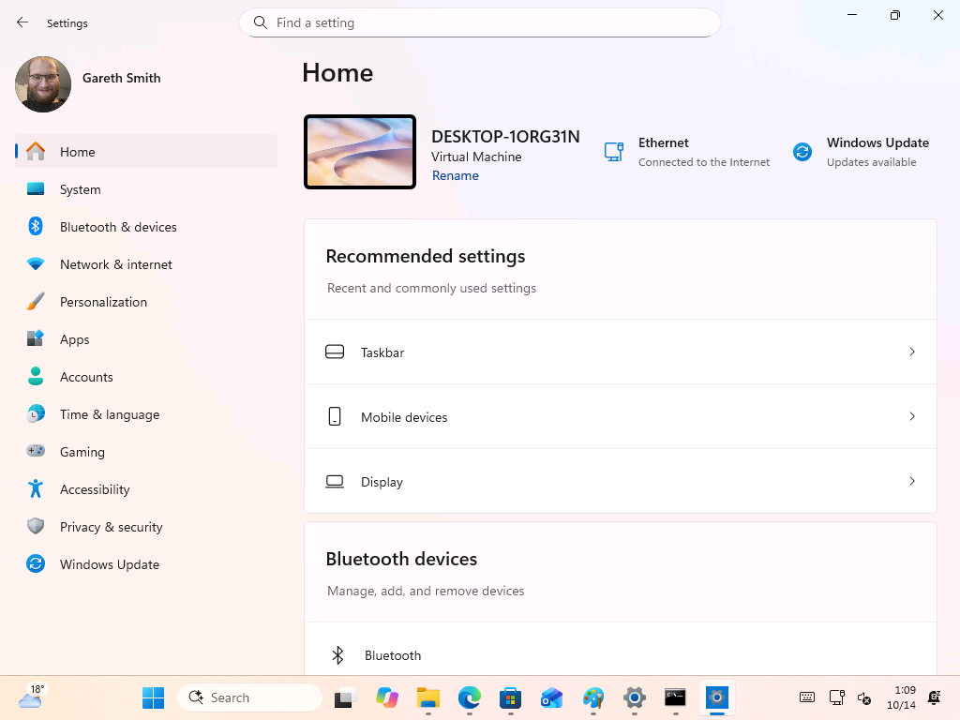The width and height of the screenshot is (960, 720).
Task: Open Outlook from the taskbar
Action: pyautogui.click(x=551, y=697)
